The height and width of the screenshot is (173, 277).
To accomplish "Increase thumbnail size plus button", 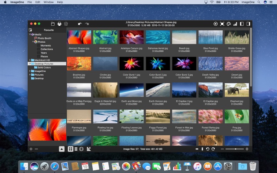I will coord(247,149).
